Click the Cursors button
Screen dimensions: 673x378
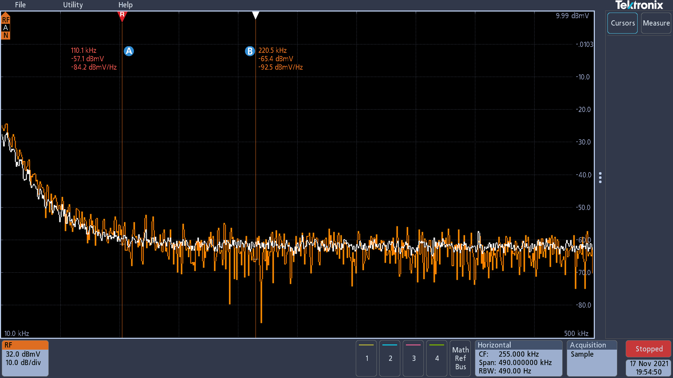tap(623, 23)
